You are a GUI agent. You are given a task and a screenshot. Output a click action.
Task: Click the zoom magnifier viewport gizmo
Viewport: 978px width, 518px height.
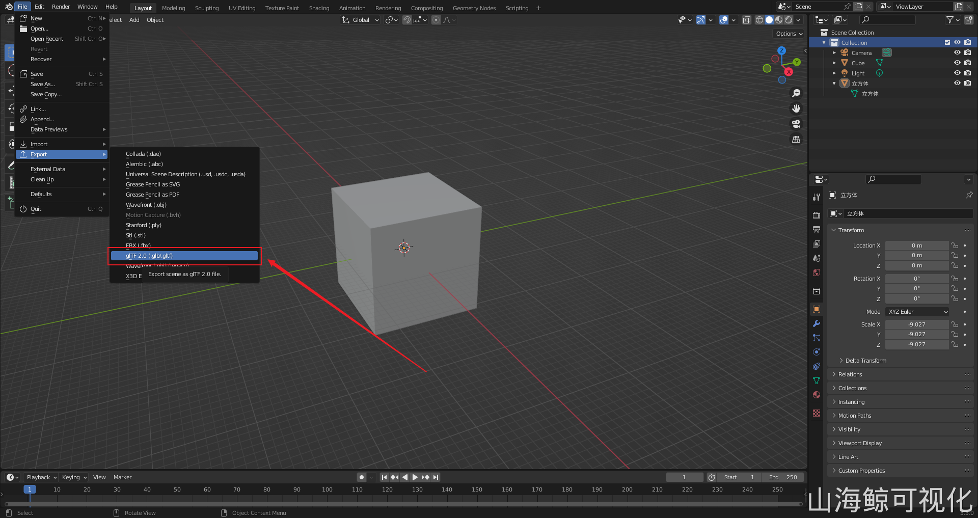(796, 93)
